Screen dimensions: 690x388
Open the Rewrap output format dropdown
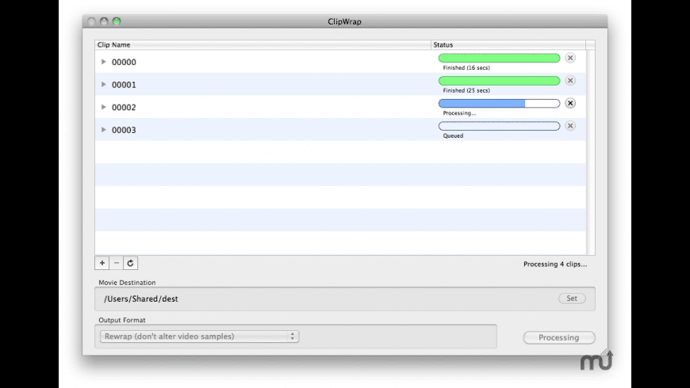pyautogui.click(x=199, y=337)
